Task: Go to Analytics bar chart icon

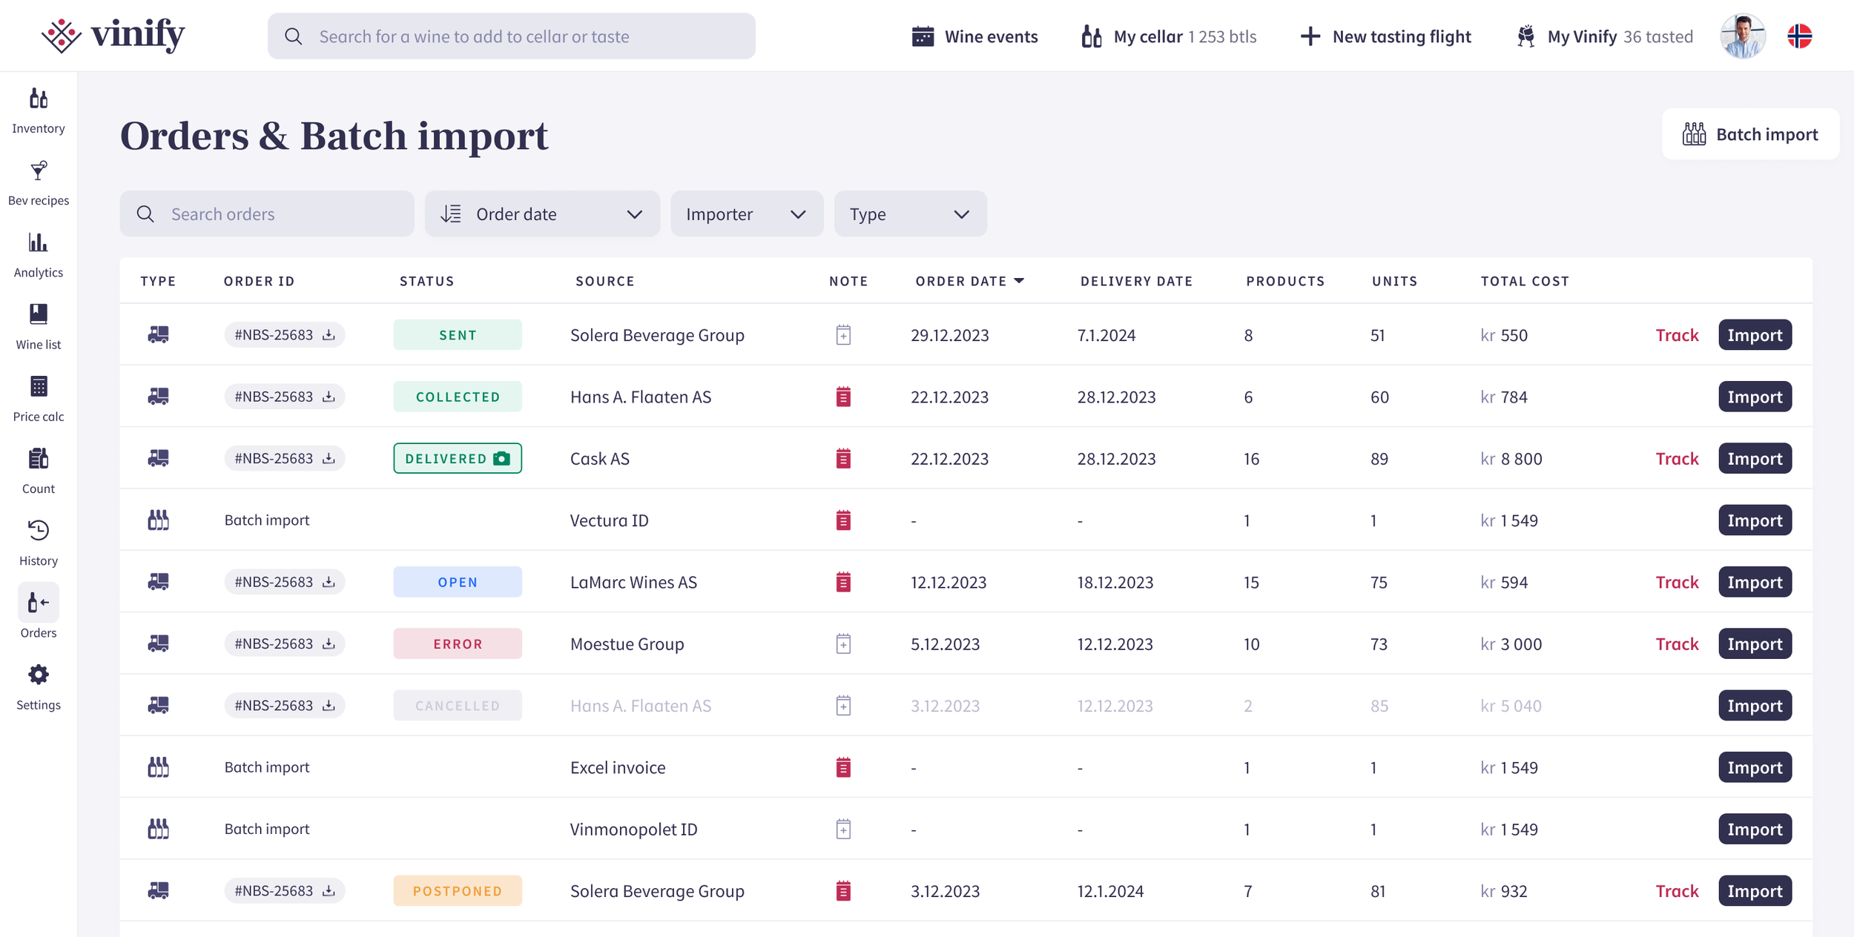Action: click(39, 242)
